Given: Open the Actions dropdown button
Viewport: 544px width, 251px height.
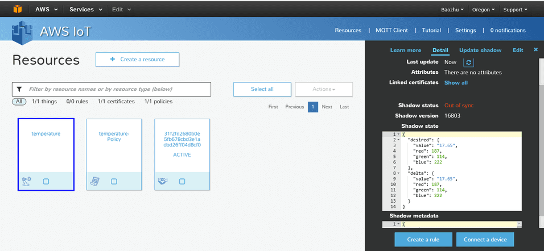Looking at the screenshot, I should pyautogui.click(x=324, y=89).
